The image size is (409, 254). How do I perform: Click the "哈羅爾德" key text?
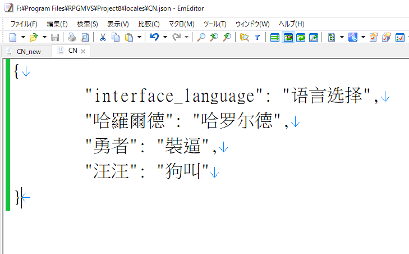tap(129, 121)
